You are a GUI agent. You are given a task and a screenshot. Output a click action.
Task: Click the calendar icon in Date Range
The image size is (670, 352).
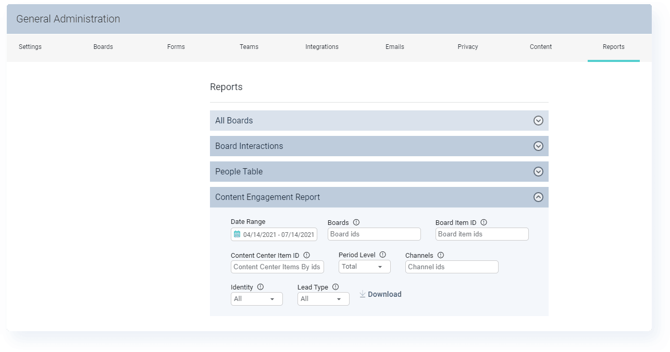(x=237, y=234)
